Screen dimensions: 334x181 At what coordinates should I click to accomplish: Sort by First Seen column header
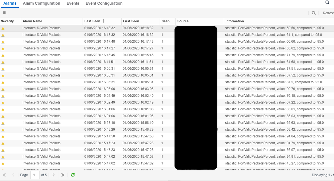tap(131, 21)
